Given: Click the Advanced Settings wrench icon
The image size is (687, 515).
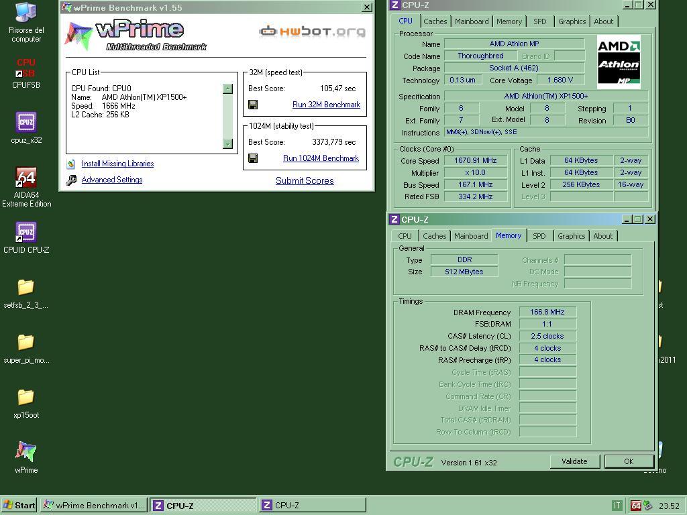Looking at the screenshot, I should tap(71, 180).
